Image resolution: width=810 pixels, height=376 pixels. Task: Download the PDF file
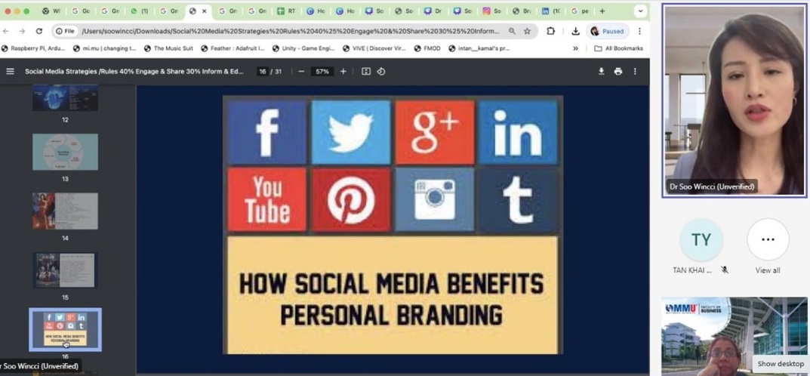point(602,71)
